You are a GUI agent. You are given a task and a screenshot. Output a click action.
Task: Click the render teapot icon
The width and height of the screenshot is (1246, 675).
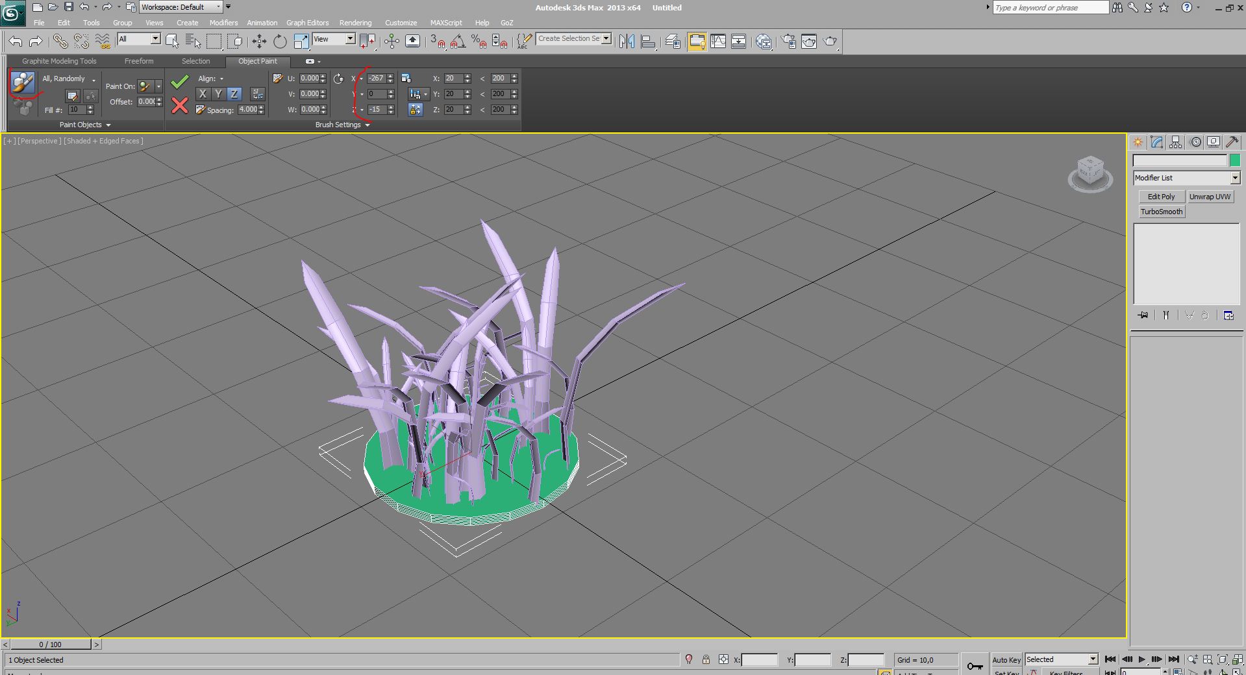click(830, 42)
